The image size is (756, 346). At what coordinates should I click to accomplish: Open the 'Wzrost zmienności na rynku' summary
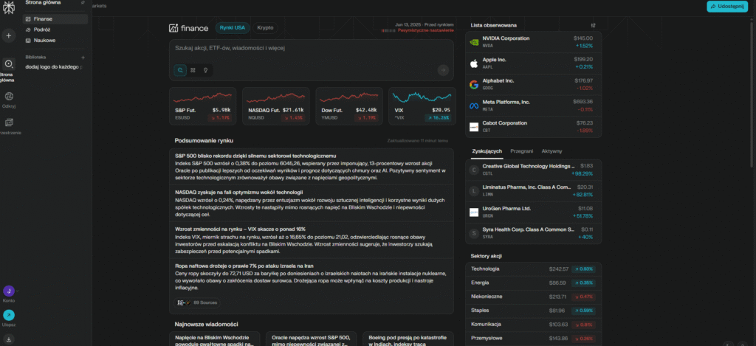coord(311,240)
